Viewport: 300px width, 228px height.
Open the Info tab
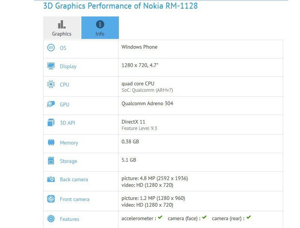coord(100,28)
